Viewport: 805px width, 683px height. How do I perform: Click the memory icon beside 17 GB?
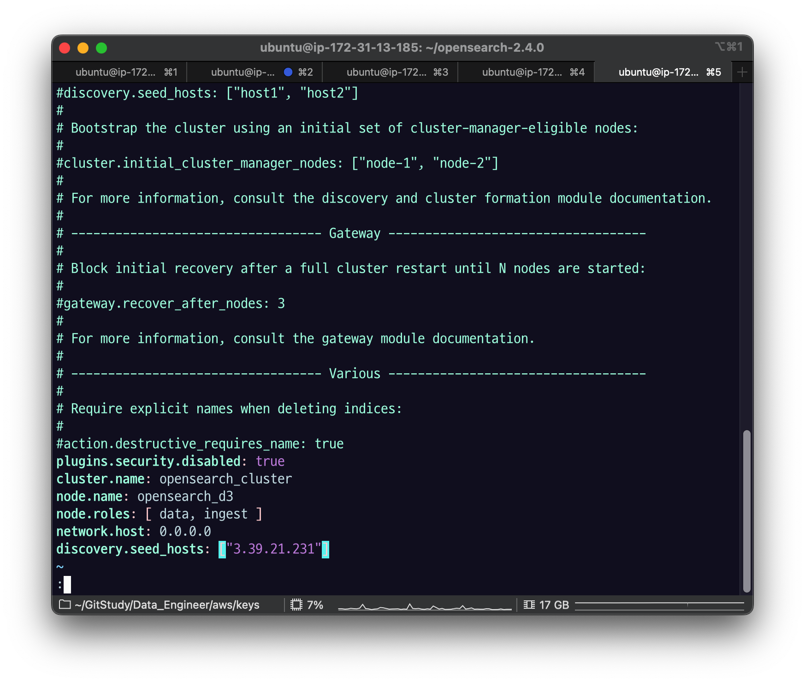[529, 605]
